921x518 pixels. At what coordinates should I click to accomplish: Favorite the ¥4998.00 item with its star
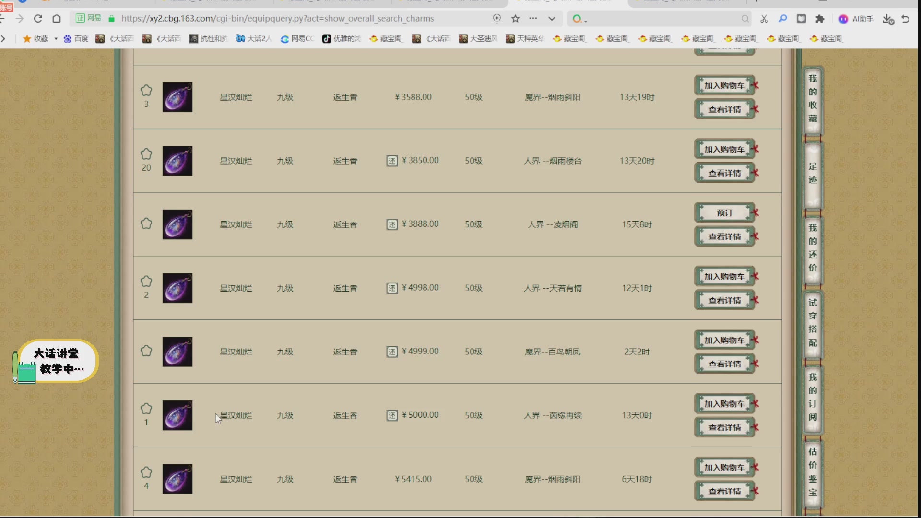pyautogui.click(x=146, y=281)
